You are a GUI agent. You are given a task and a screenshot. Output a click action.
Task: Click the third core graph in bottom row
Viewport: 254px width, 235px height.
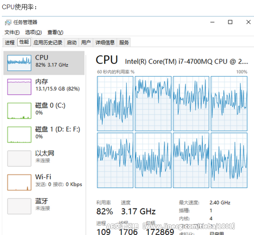coord(191,160)
